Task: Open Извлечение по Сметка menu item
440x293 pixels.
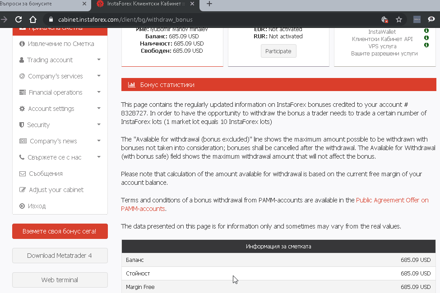Action: click(x=60, y=44)
